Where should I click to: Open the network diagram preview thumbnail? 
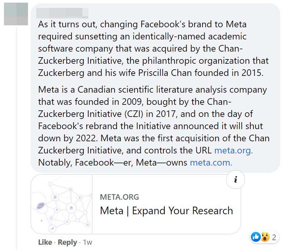tap(62, 204)
